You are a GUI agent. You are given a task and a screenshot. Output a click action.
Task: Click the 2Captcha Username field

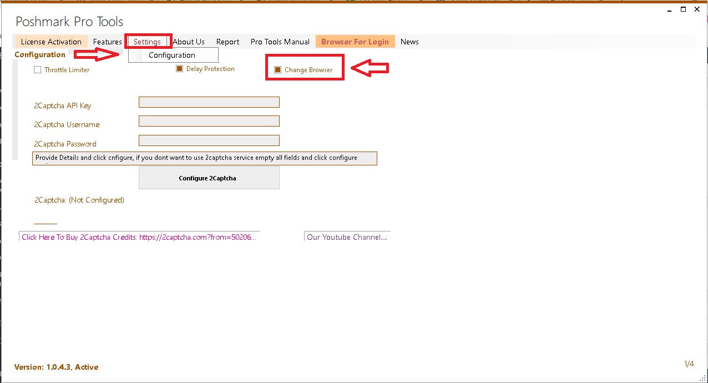point(209,121)
